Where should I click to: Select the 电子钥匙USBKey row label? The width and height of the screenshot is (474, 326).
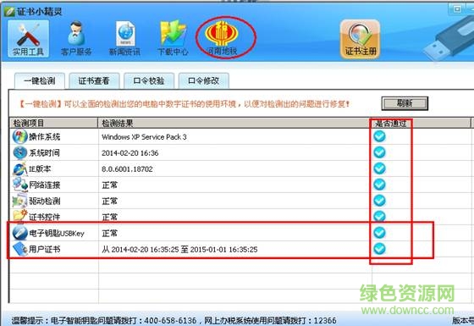[57, 233]
